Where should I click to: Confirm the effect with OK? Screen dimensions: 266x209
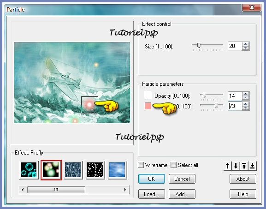click(x=152, y=179)
